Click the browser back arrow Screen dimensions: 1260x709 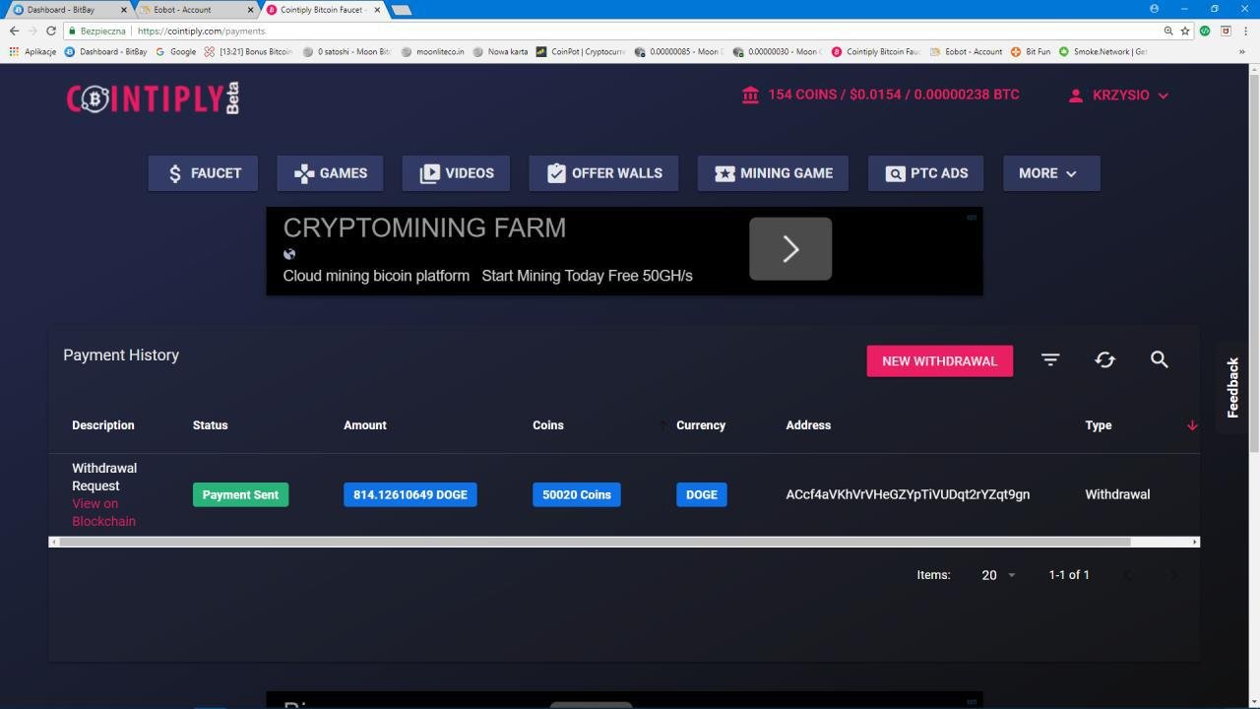click(x=14, y=31)
